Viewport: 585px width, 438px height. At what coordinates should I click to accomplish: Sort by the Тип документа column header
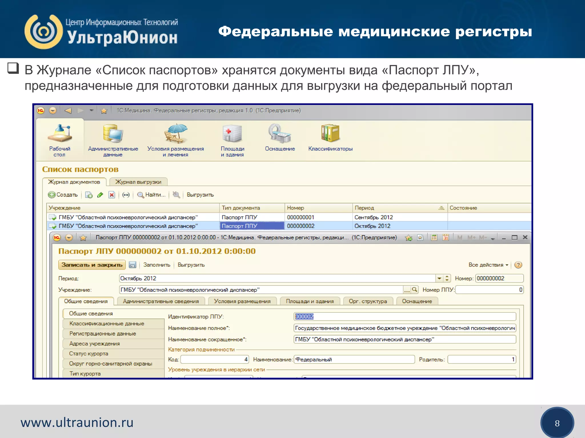[x=252, y=208]
